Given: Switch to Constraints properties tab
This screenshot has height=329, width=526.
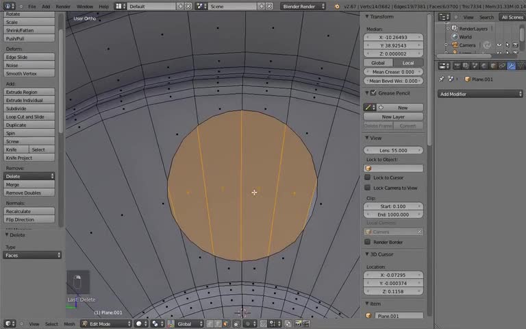Looking at the screenshot, I should 502,66.
